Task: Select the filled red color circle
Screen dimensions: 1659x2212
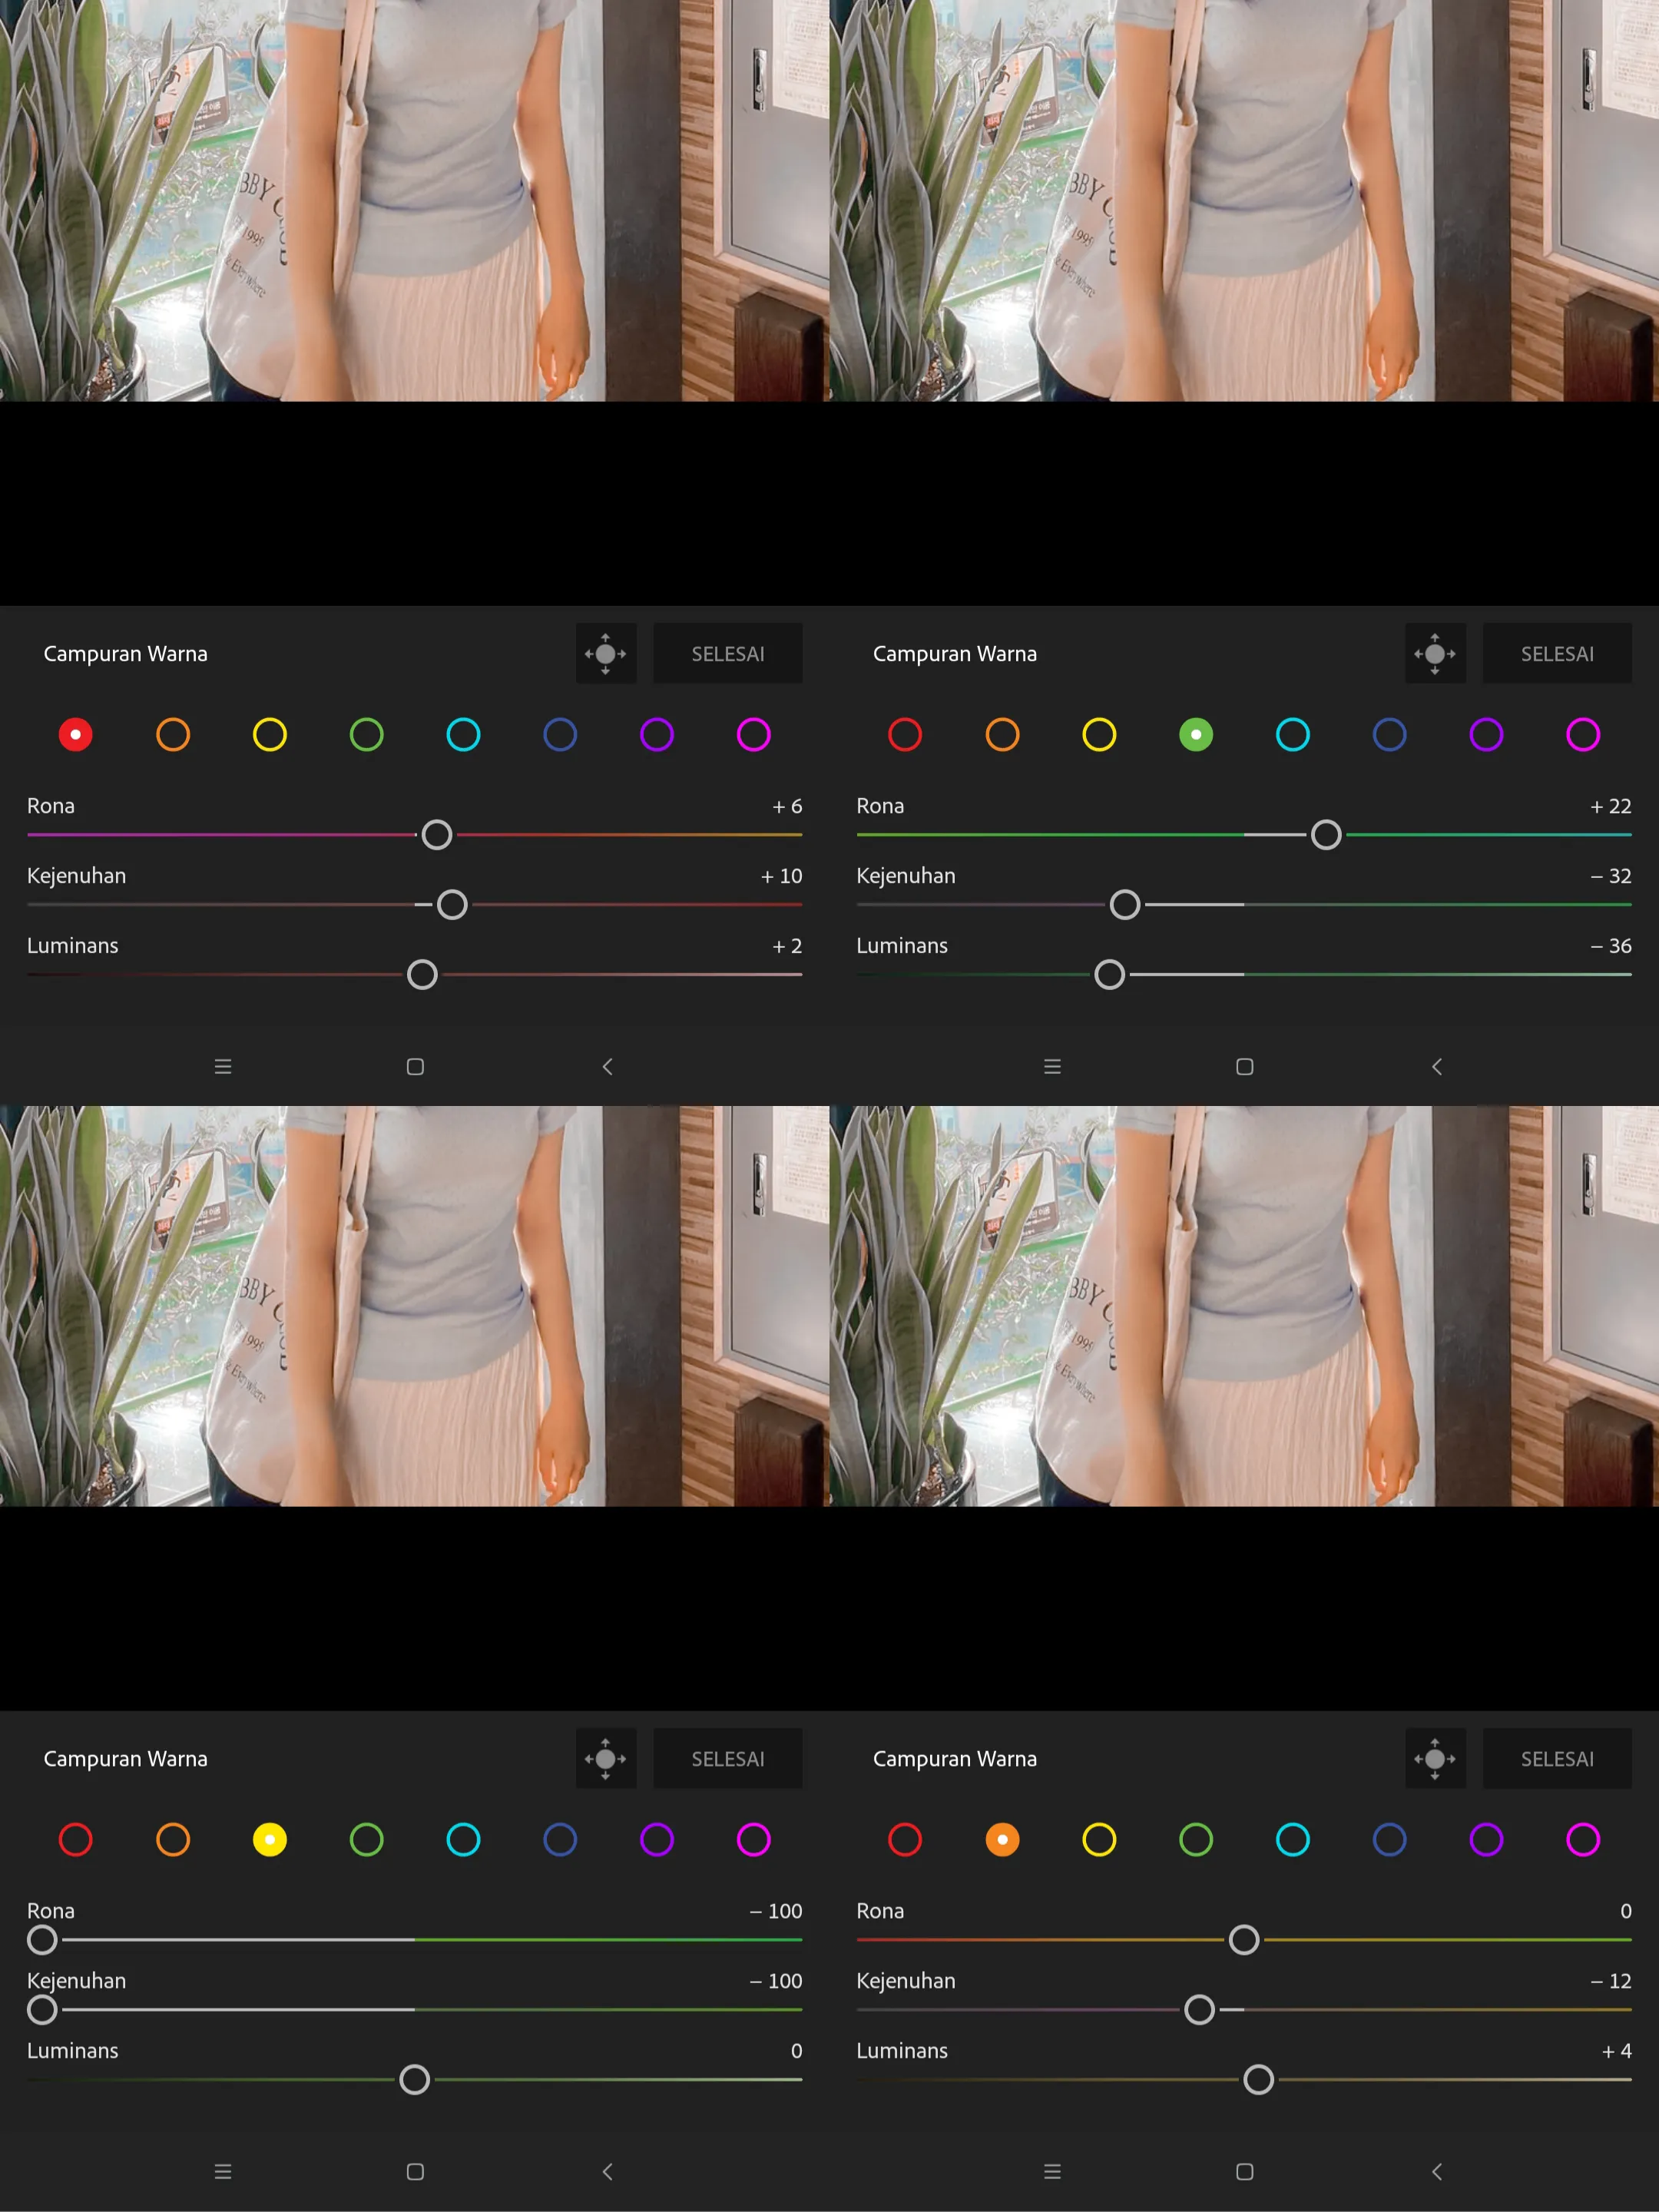Action: coord(76,735)
